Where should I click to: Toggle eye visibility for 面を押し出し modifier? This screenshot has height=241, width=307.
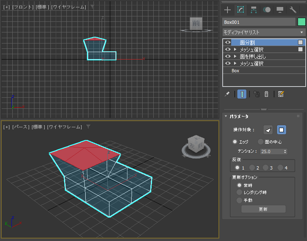(x=228, y=57)
